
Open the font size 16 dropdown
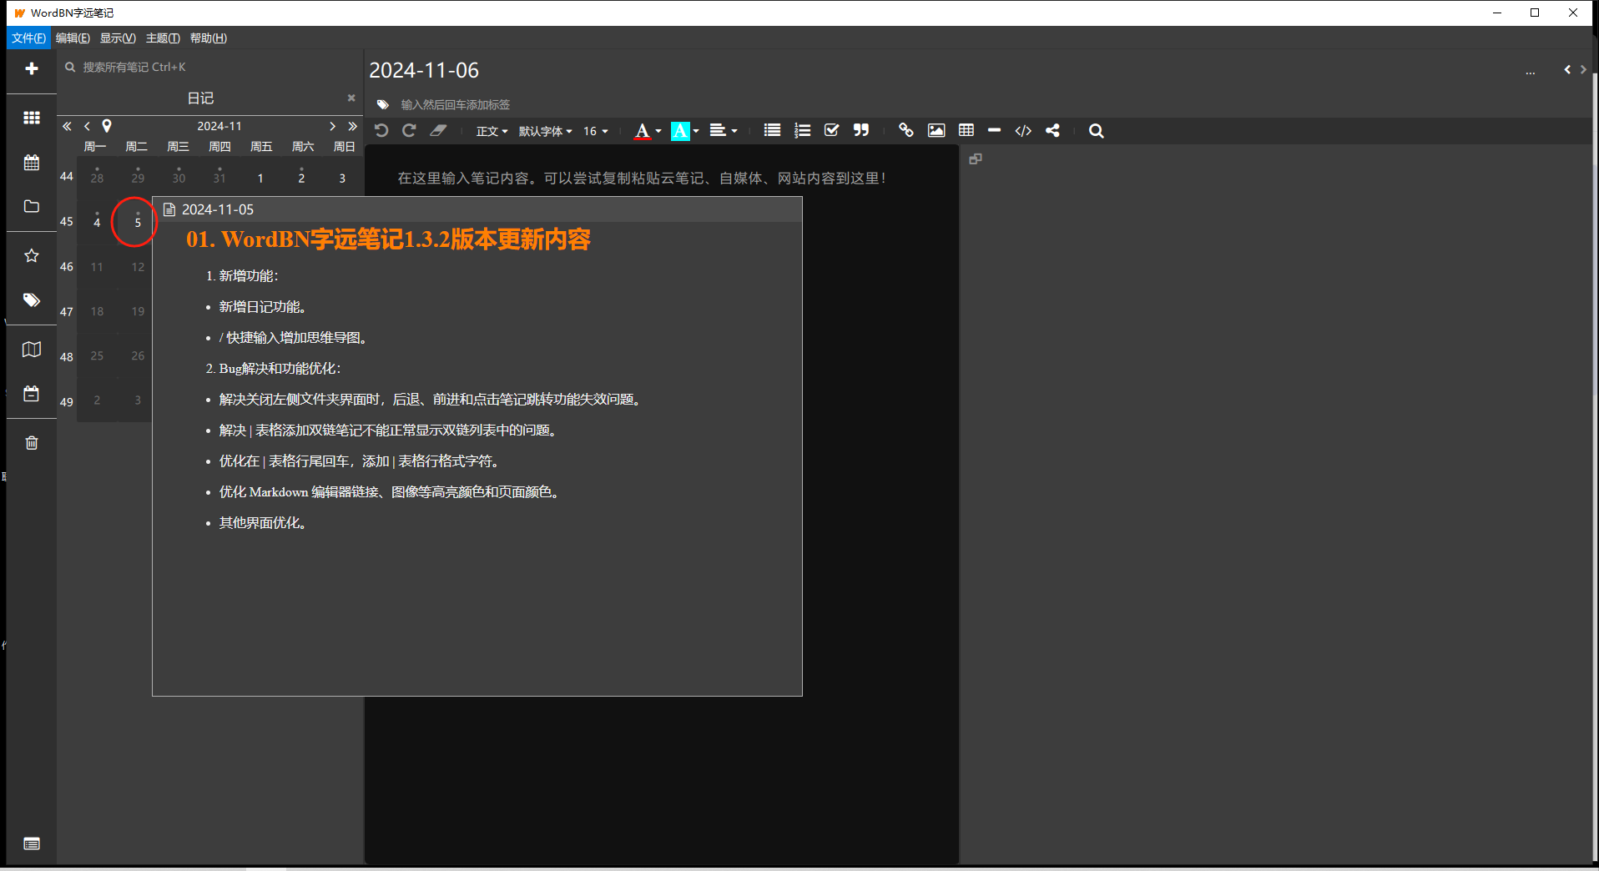click(595, 131)
